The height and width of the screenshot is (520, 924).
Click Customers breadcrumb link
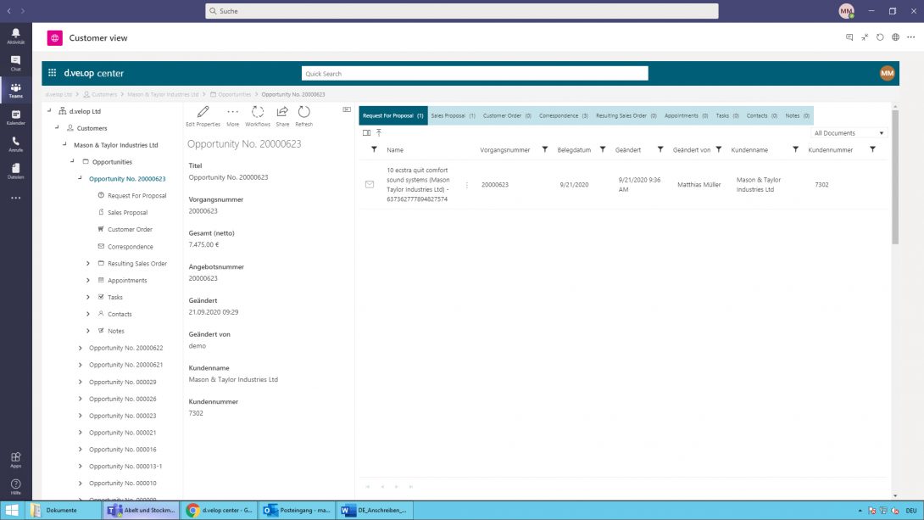(104, 94)
